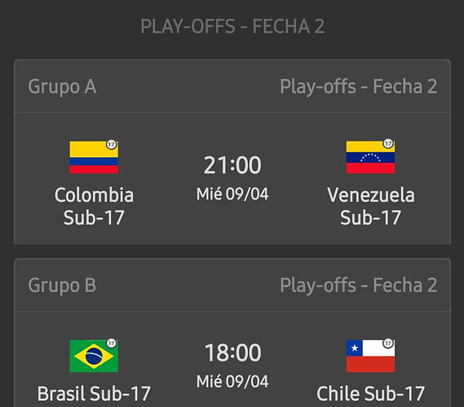Tap the PLAY-OFFS - FECHA 2 section title
This screenshot has height=407, width=464.
[232, 26]
